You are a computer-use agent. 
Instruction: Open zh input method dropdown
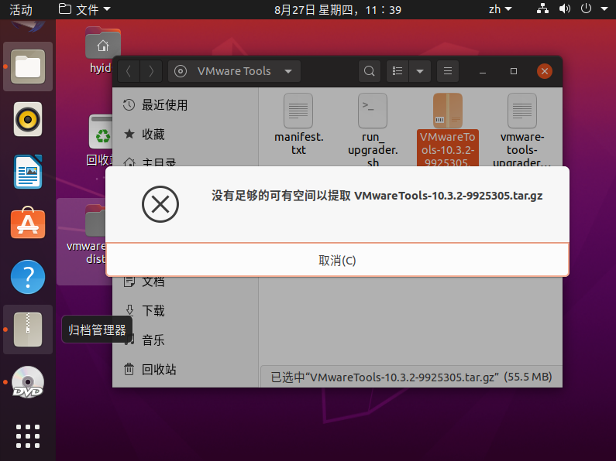(x=500, y=9)
